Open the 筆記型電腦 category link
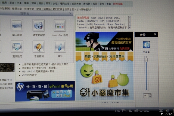 pos(83,18)
